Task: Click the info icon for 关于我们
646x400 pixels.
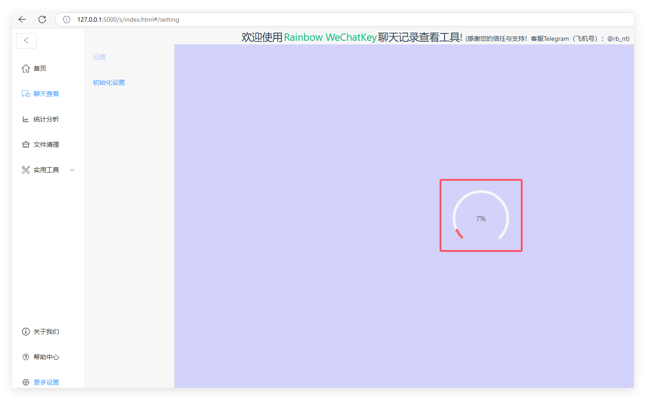Action: 26,332
